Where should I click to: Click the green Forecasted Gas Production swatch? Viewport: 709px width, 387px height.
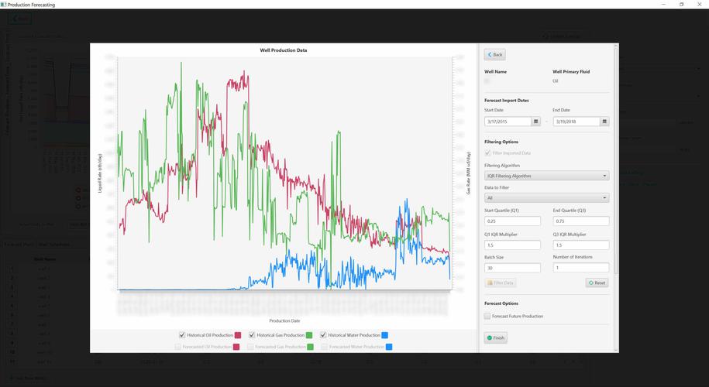tap(310, 347)
